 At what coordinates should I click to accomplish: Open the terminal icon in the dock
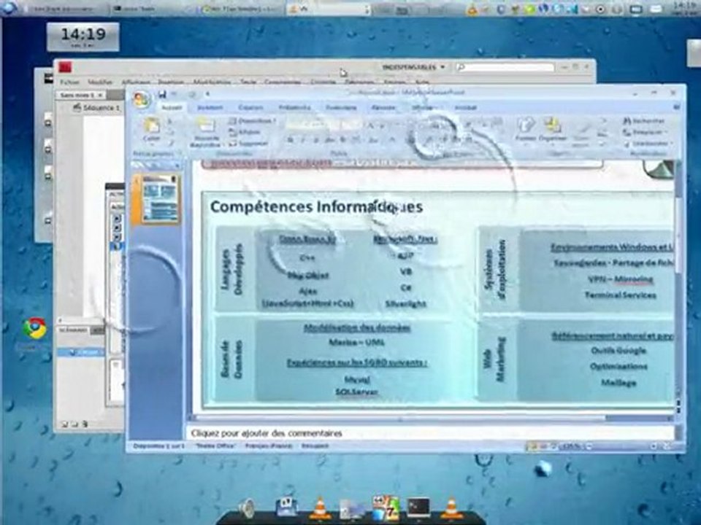pos(418,507)
